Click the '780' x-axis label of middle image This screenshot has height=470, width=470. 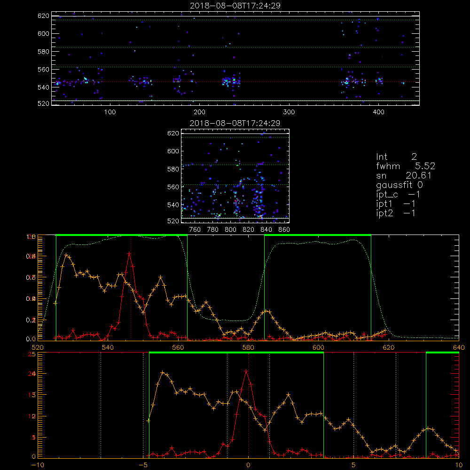click(213, 230)
